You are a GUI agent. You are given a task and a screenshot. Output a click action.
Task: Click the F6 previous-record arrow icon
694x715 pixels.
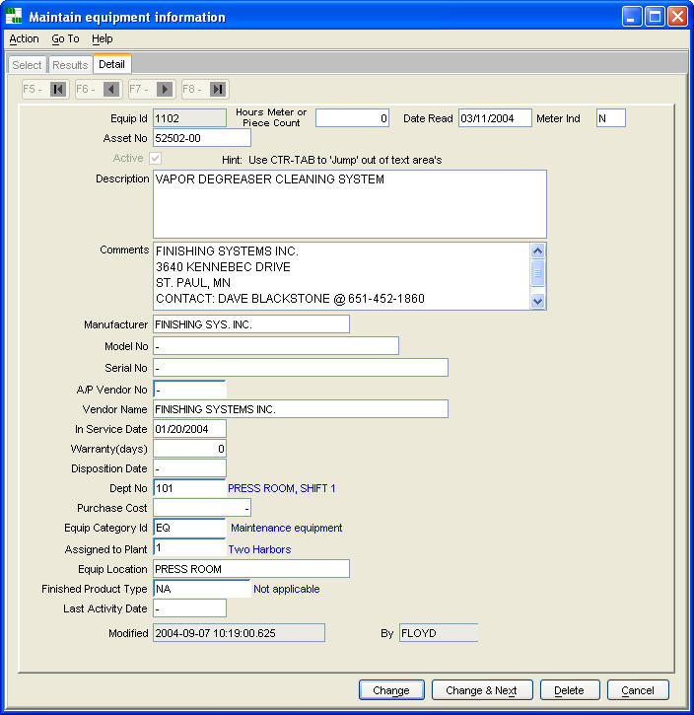(110, 89)
